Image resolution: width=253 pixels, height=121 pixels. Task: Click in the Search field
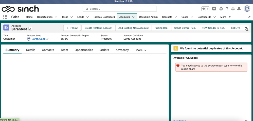(120, 9)
